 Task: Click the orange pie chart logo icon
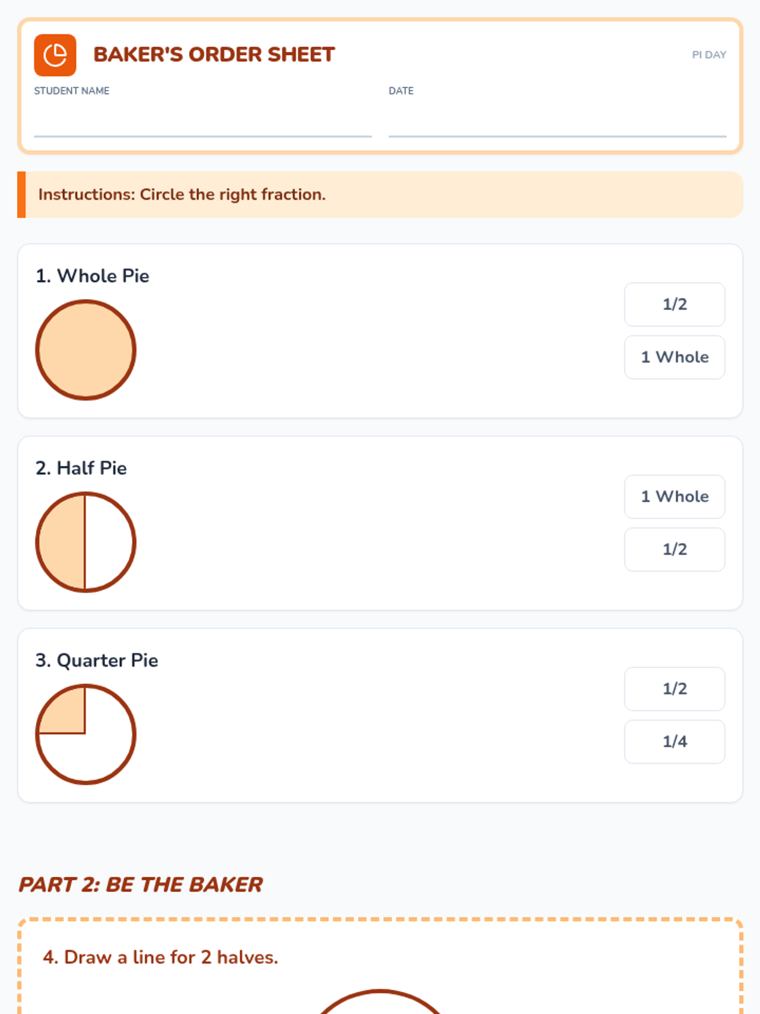(x=55, y=55)
